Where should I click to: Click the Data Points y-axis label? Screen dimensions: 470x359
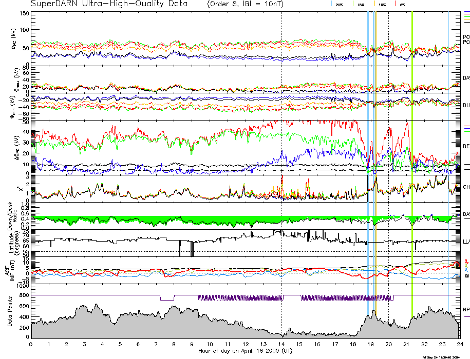point(12,313)
